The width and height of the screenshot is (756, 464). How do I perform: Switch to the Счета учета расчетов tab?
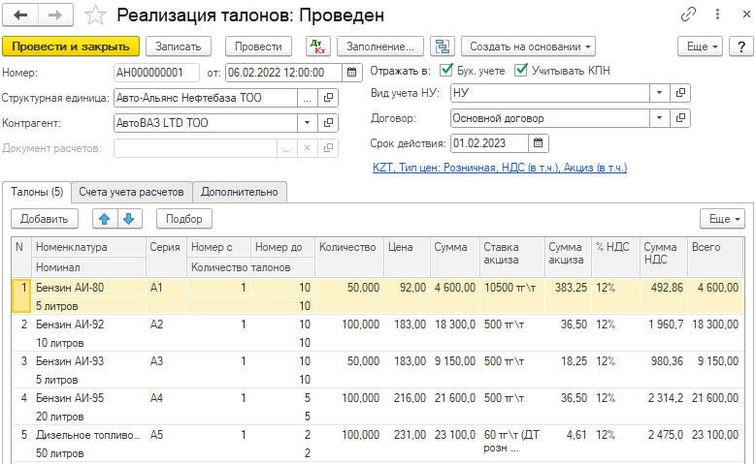coord(131,192)
